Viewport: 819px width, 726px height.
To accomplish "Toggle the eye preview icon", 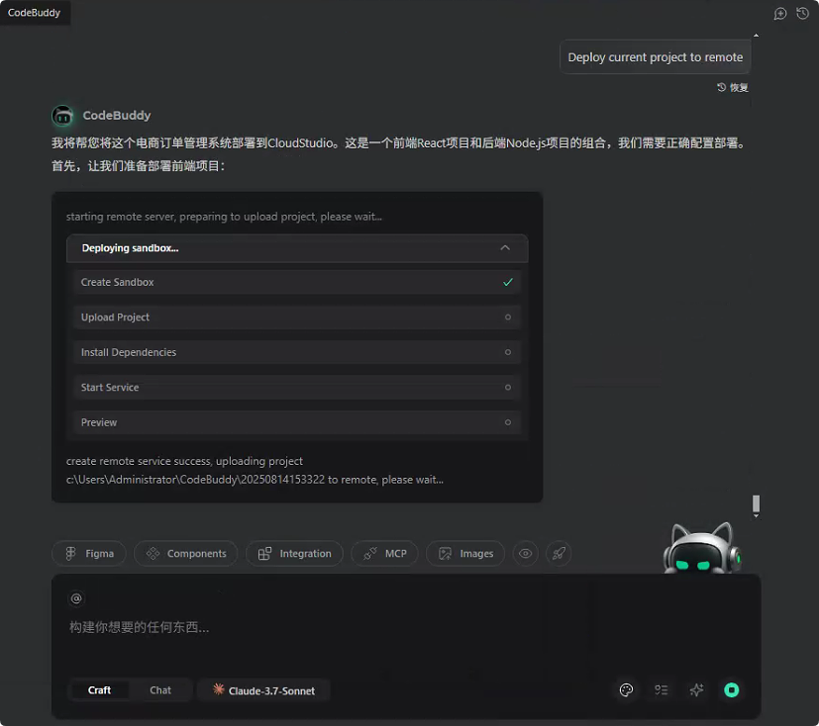I will pyautogui.click(x=526, y=553).
